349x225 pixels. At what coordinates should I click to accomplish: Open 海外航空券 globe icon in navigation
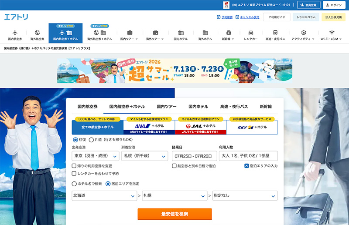[37, 33]
